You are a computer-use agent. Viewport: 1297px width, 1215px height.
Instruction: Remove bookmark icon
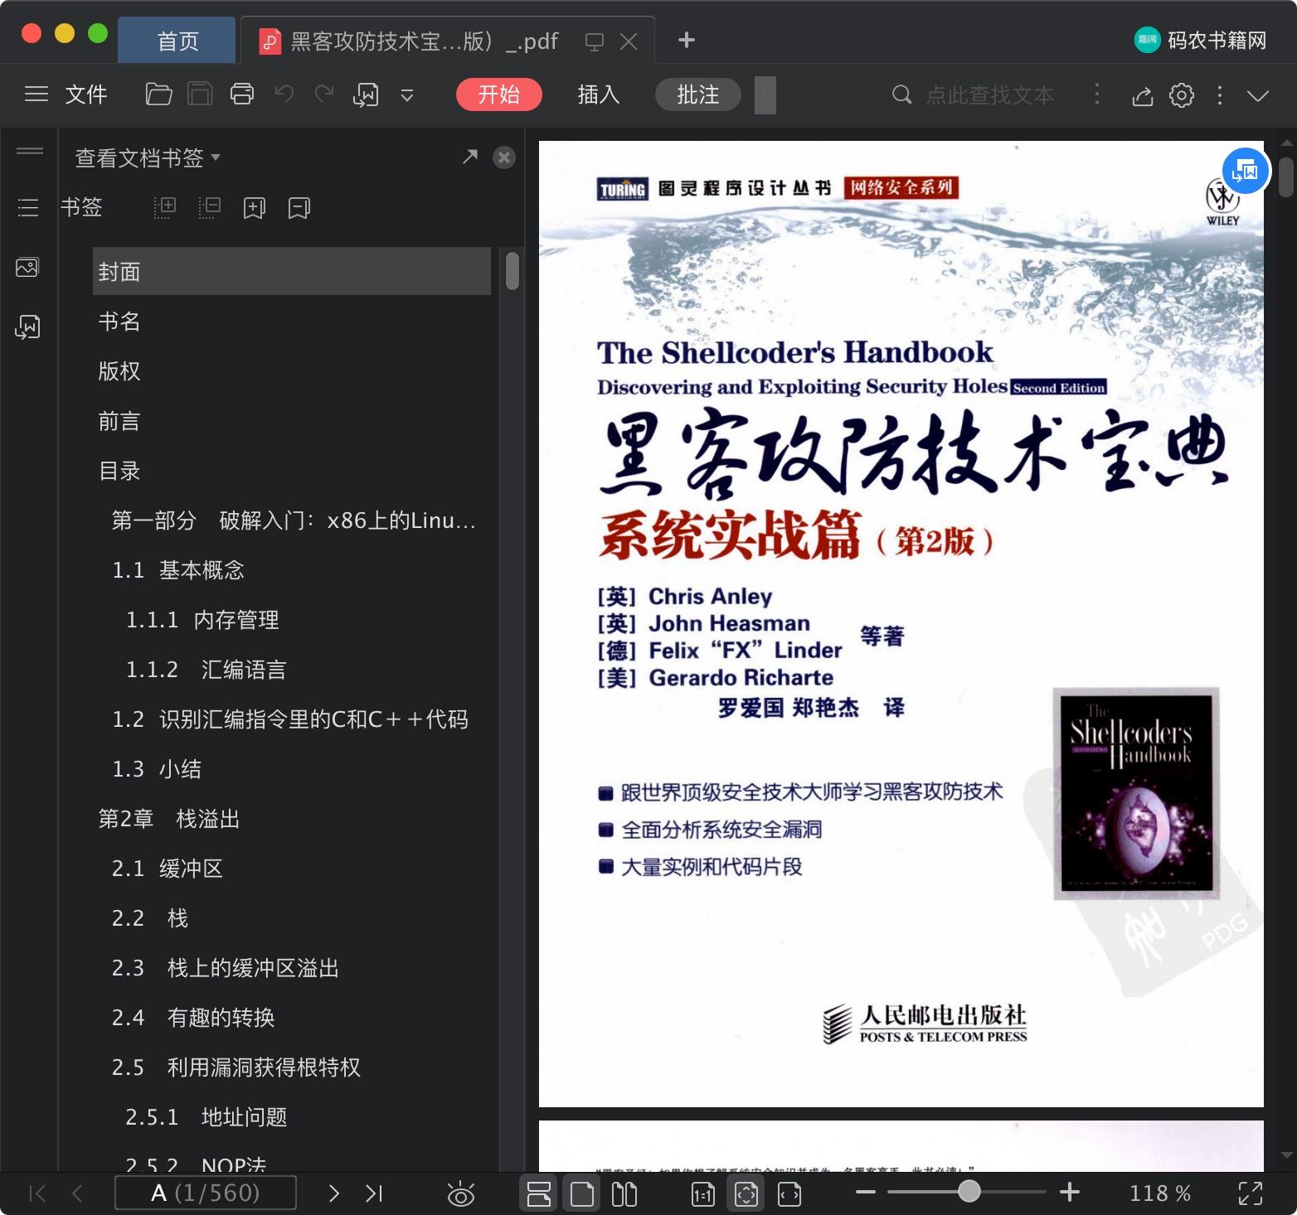(299, 208)
